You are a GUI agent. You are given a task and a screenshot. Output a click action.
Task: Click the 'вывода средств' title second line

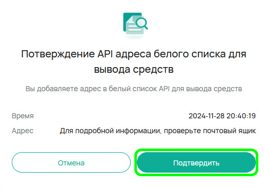coord(134,69)
